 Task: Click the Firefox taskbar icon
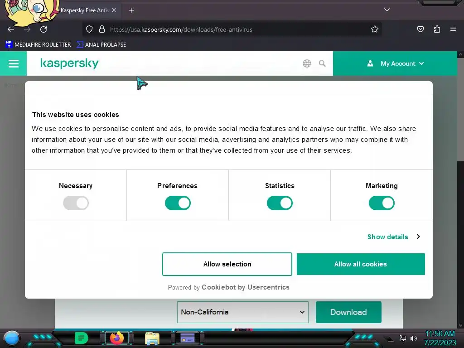point(117,338)
